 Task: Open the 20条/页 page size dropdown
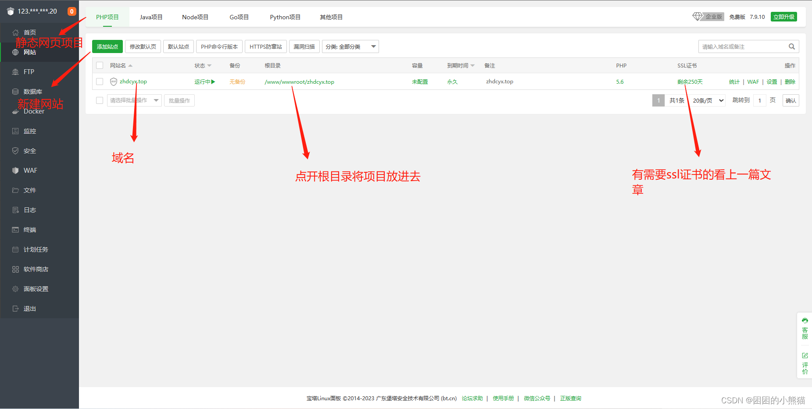[x=708, y=100]
